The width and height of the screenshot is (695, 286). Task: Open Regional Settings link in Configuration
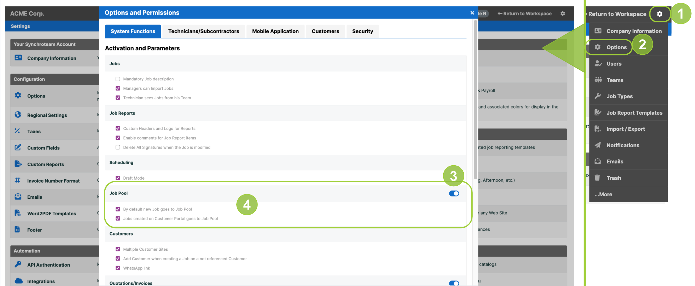[47, 115]
